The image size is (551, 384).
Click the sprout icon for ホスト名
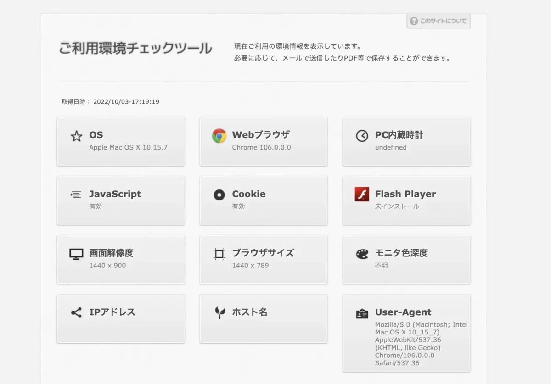click(x=220, y=312)
